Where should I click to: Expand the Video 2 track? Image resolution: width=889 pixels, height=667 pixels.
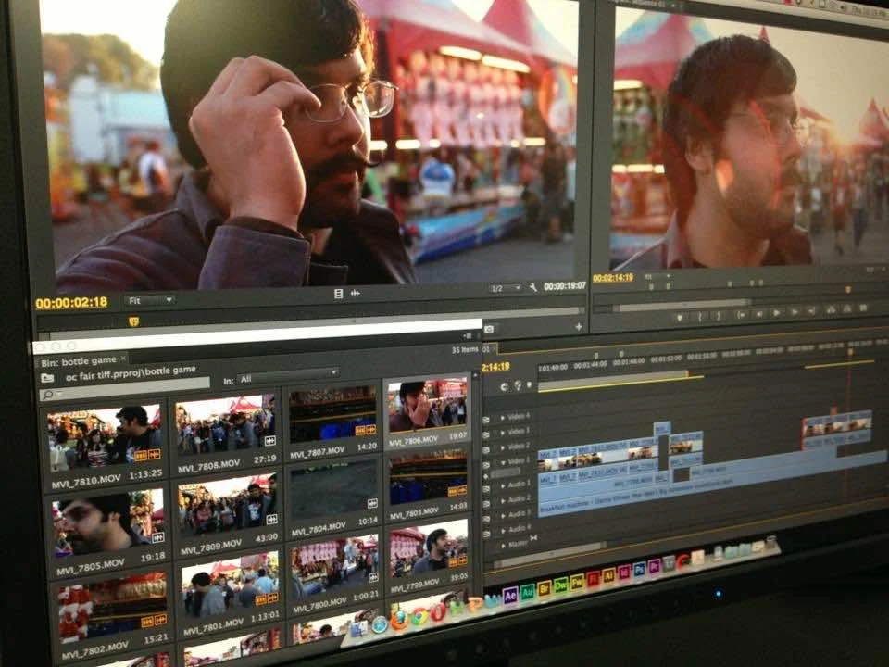[502, 448]
